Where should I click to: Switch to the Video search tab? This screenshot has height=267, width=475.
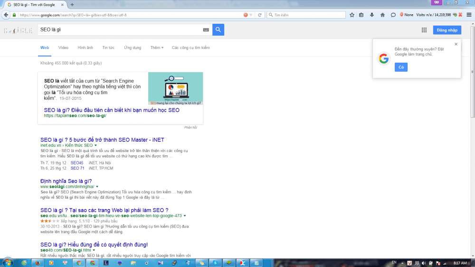tap(63, 48)
